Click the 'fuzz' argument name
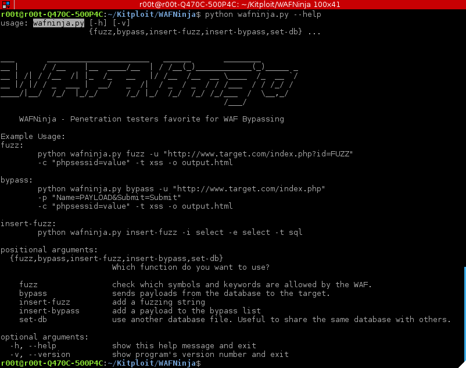Screen dimensions: 466x368 (x=28, y=284)
